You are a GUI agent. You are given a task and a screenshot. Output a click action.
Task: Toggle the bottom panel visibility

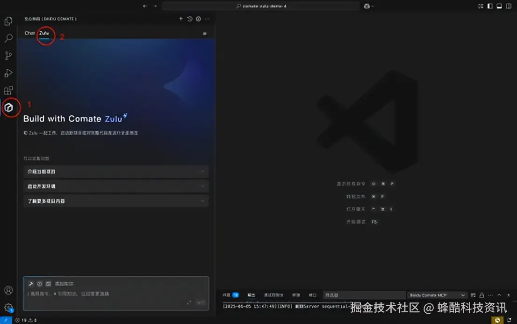click(x=499, y=6)
